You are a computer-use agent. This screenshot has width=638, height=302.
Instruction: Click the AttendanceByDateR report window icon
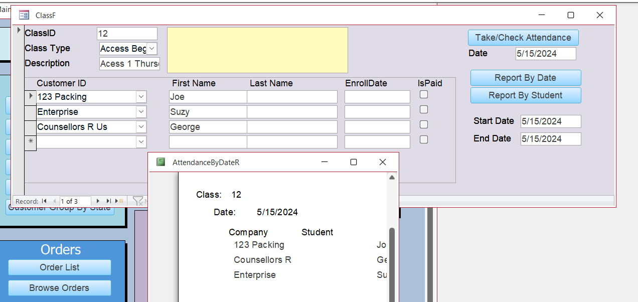[161, 162]
